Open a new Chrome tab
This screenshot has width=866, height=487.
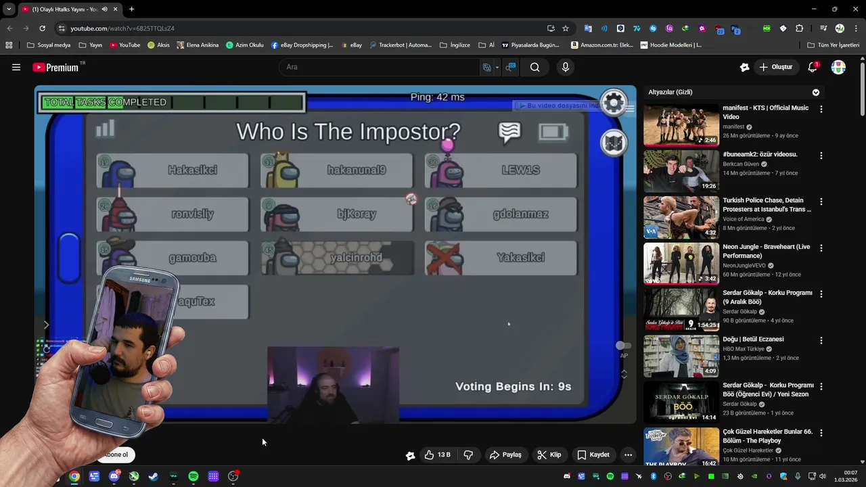click(131, 9)
